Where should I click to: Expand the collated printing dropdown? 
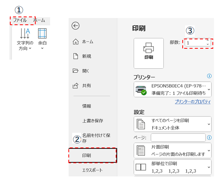[x=172, y=167]
